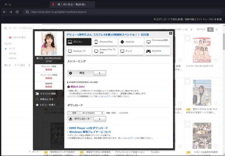Open Windows 専用プレイヤーについて link
This screenshot has height=156, width=225.
click(90, 132)
